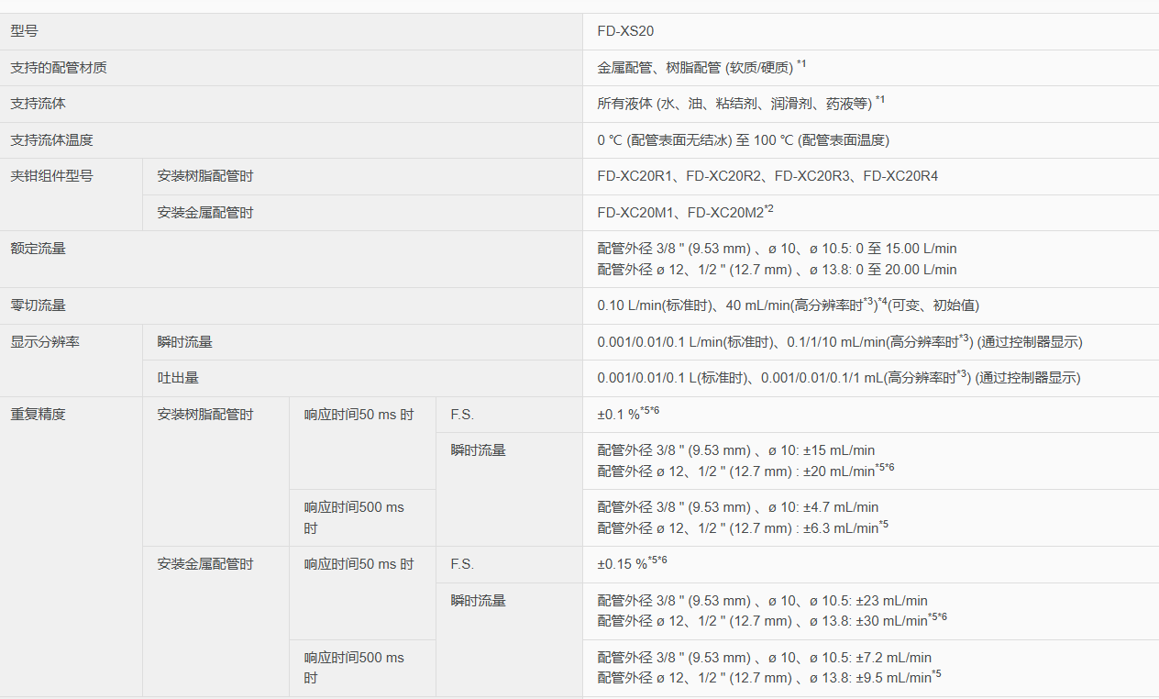Click the 瞬时流量 sub-row under 显示分辨率
Image resolution: width=1159 pixels, height=699 pixels.
184,341
